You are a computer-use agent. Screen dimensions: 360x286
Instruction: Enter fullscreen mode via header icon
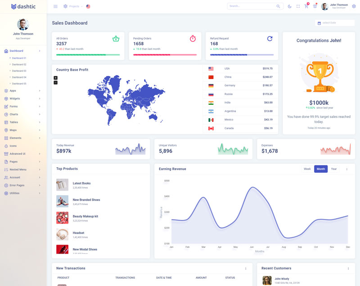point(298,6)
